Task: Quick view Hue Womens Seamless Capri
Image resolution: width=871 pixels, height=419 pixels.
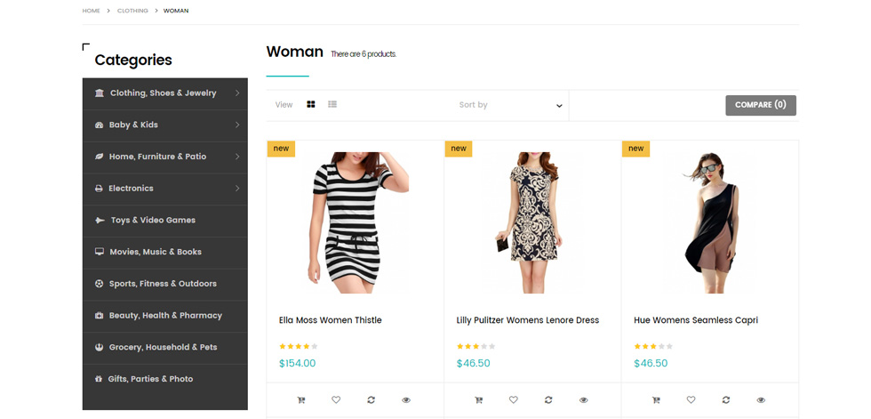Action: click(x=761, y=399)
